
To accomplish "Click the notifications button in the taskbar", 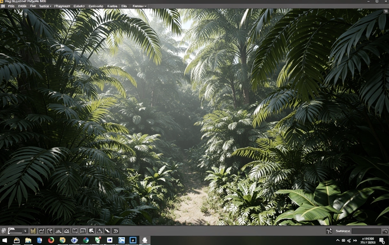I will click(x=382, y=241).
